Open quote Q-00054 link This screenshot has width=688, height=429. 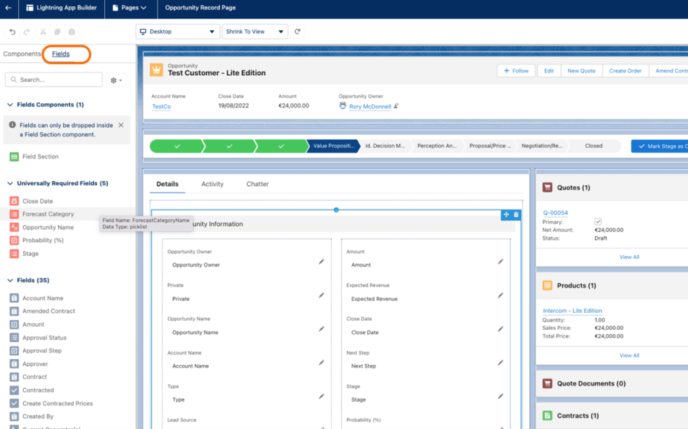tap(556, 213)
